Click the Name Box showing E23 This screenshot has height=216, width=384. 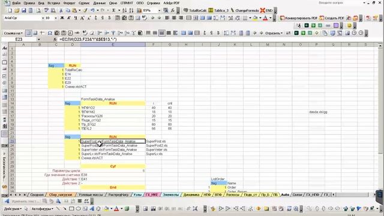pos(19,39)
